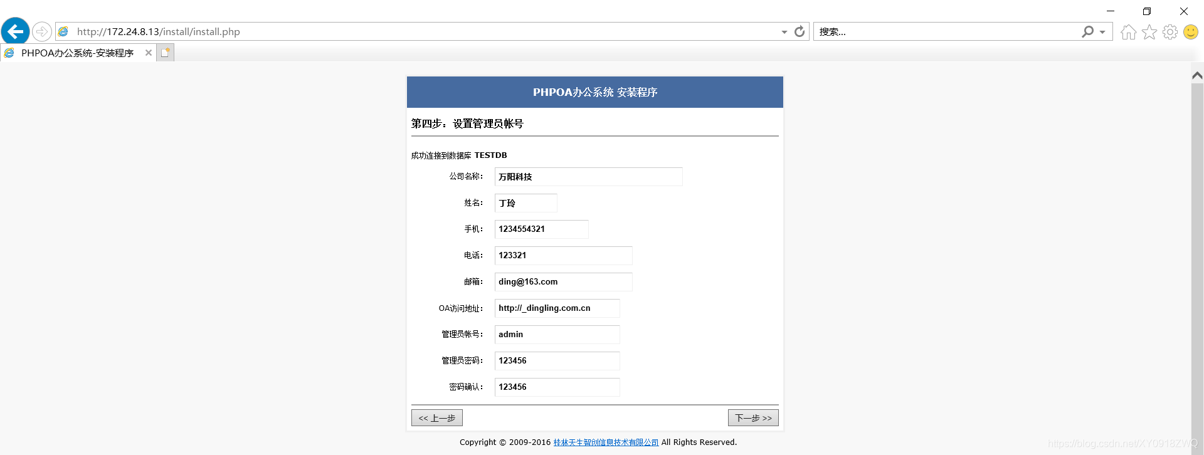Edit the 姓名 field
The image size is (1204, 455).
525,203
